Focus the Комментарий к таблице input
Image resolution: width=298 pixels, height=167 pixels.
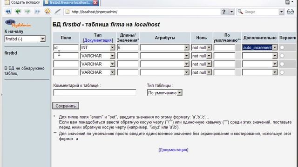coord(95,93)
